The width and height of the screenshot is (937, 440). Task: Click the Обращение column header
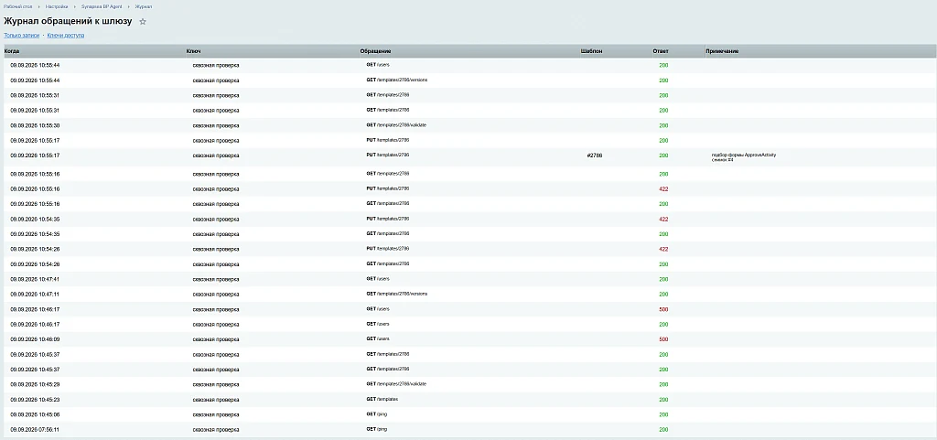(x=376, y=51)
